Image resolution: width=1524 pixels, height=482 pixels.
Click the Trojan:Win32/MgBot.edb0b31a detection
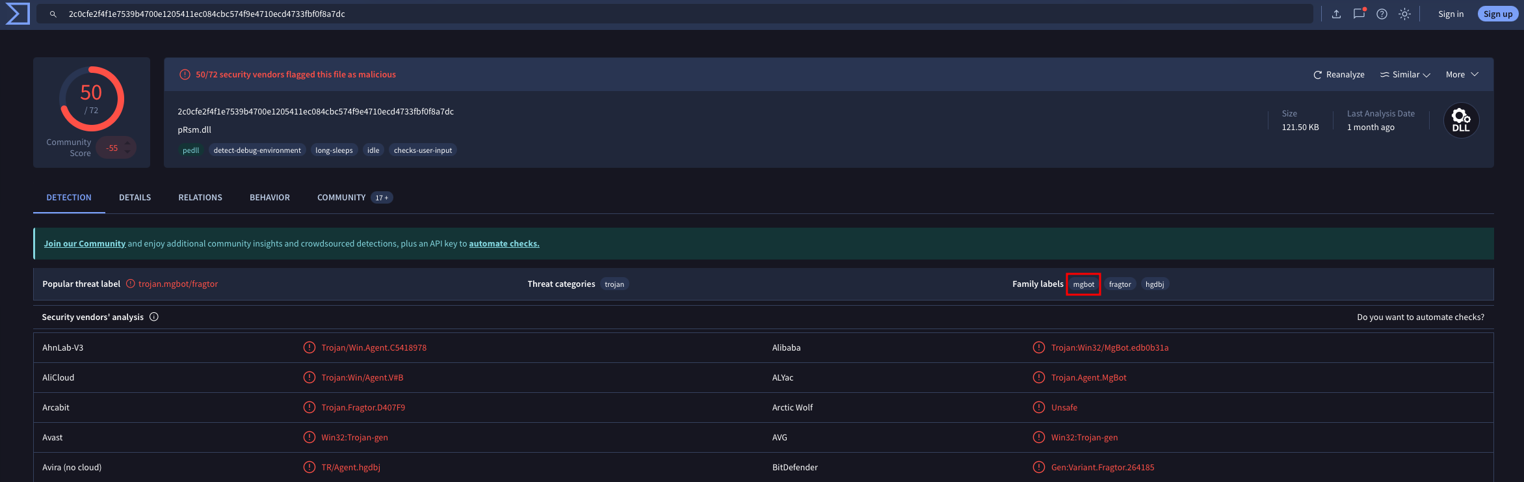point(1110,347)
